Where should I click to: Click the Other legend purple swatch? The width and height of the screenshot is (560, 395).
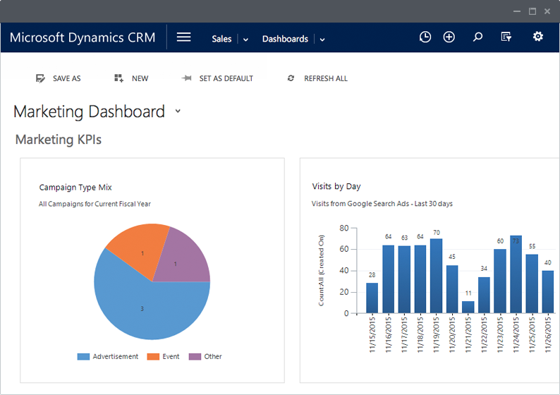click(x=195, y=356)
